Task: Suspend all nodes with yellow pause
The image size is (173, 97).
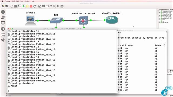Action: [27, 6]
